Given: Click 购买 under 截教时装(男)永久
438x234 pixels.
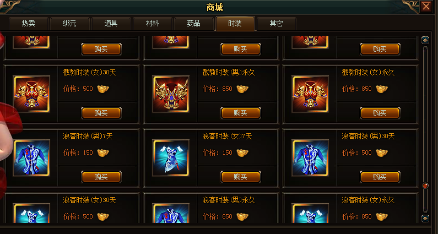Looking at the screenshot, I should 241,113.
